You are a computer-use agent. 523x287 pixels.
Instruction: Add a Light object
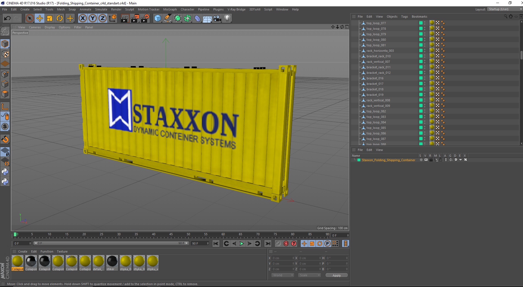[227, 18]
